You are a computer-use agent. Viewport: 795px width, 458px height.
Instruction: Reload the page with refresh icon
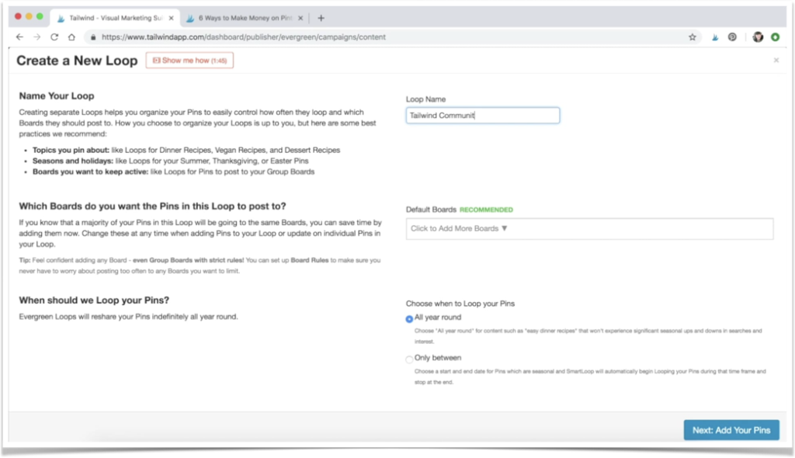pos(54,37)
